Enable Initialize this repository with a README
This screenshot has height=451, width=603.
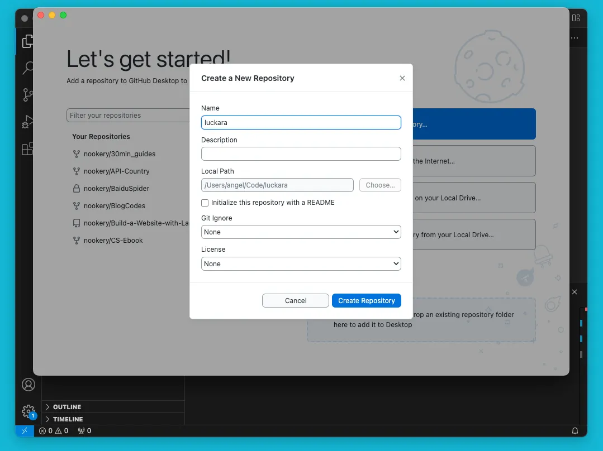coord(205,203)
